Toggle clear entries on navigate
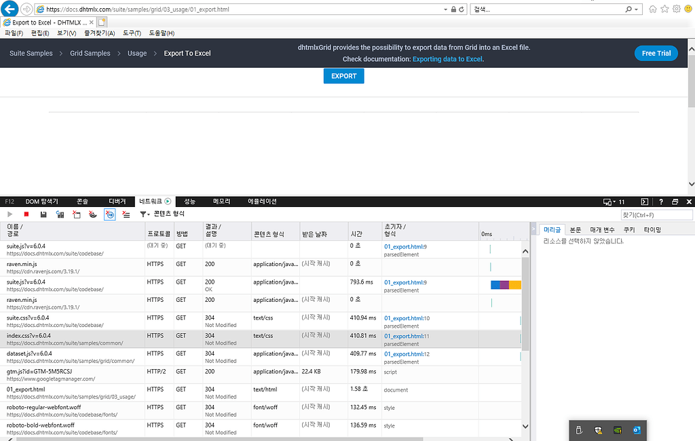 coord(109,214)
